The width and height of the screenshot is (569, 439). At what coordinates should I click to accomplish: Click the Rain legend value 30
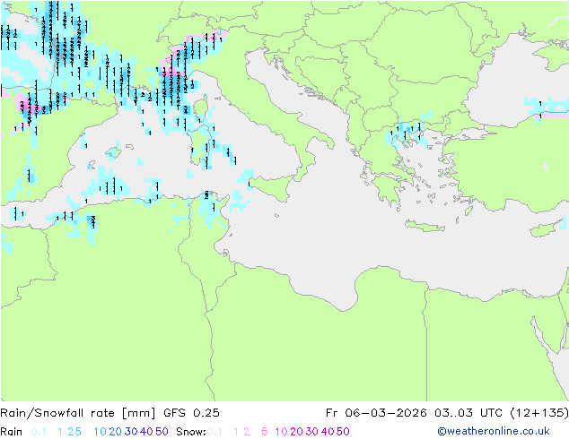coord(131,432)
